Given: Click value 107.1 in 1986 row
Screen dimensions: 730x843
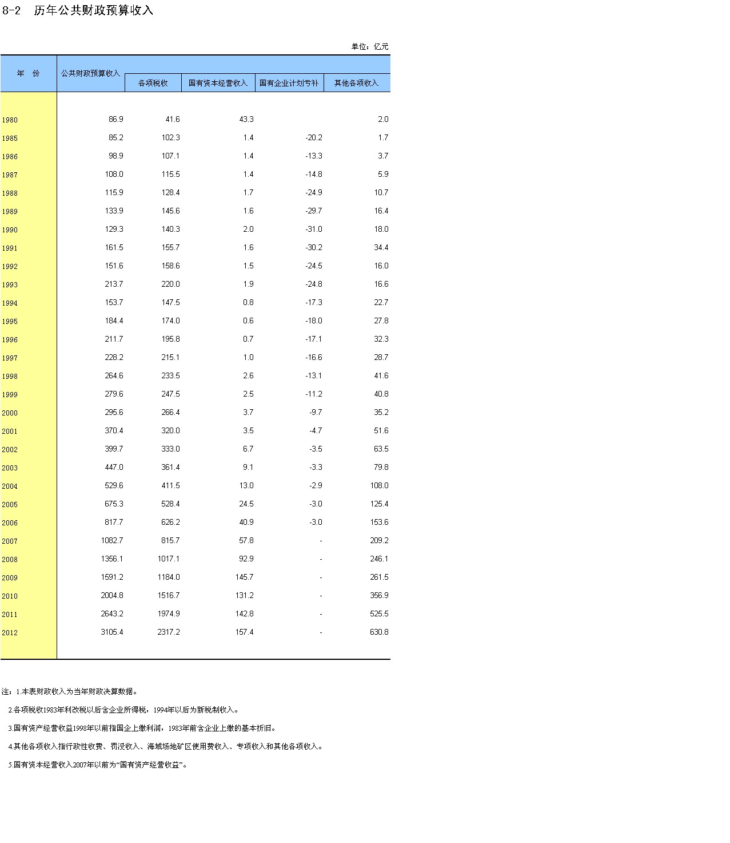Looking at the screenshot, I should [x=170, y=156].
